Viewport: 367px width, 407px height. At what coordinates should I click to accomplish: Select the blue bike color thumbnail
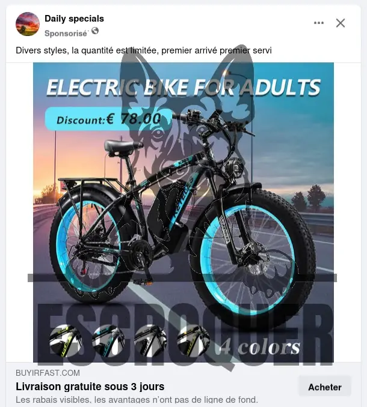tap(108, 340)
